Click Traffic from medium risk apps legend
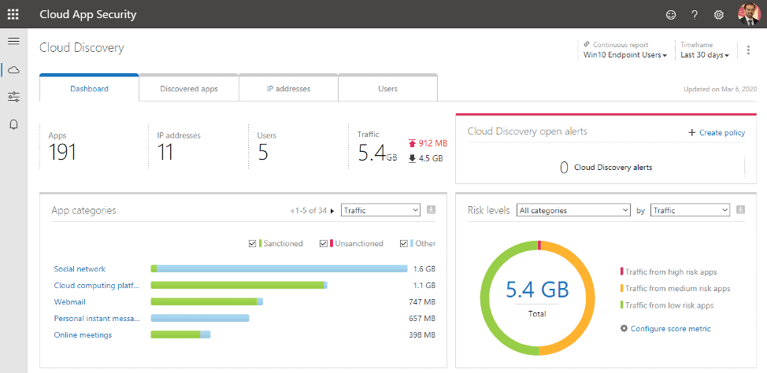Screen dimensions: 767x373 coord(676,289)
